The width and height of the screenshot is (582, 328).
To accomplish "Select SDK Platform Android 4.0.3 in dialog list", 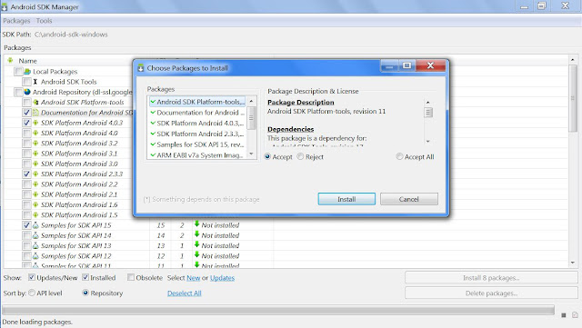I will (x=197, y=124).
